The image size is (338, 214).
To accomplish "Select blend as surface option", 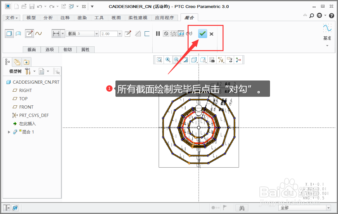I will tap(18, 34).
